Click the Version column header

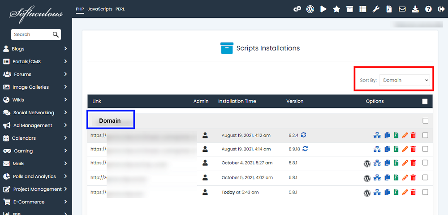point(295,101)
